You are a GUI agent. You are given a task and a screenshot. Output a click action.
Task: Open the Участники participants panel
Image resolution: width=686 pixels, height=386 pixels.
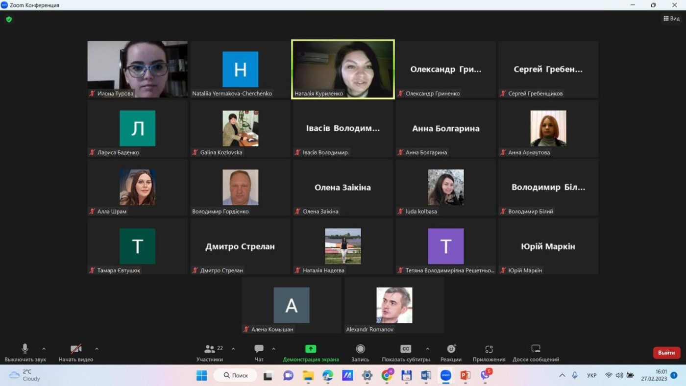pyautogui.click(x=210, y=353)
